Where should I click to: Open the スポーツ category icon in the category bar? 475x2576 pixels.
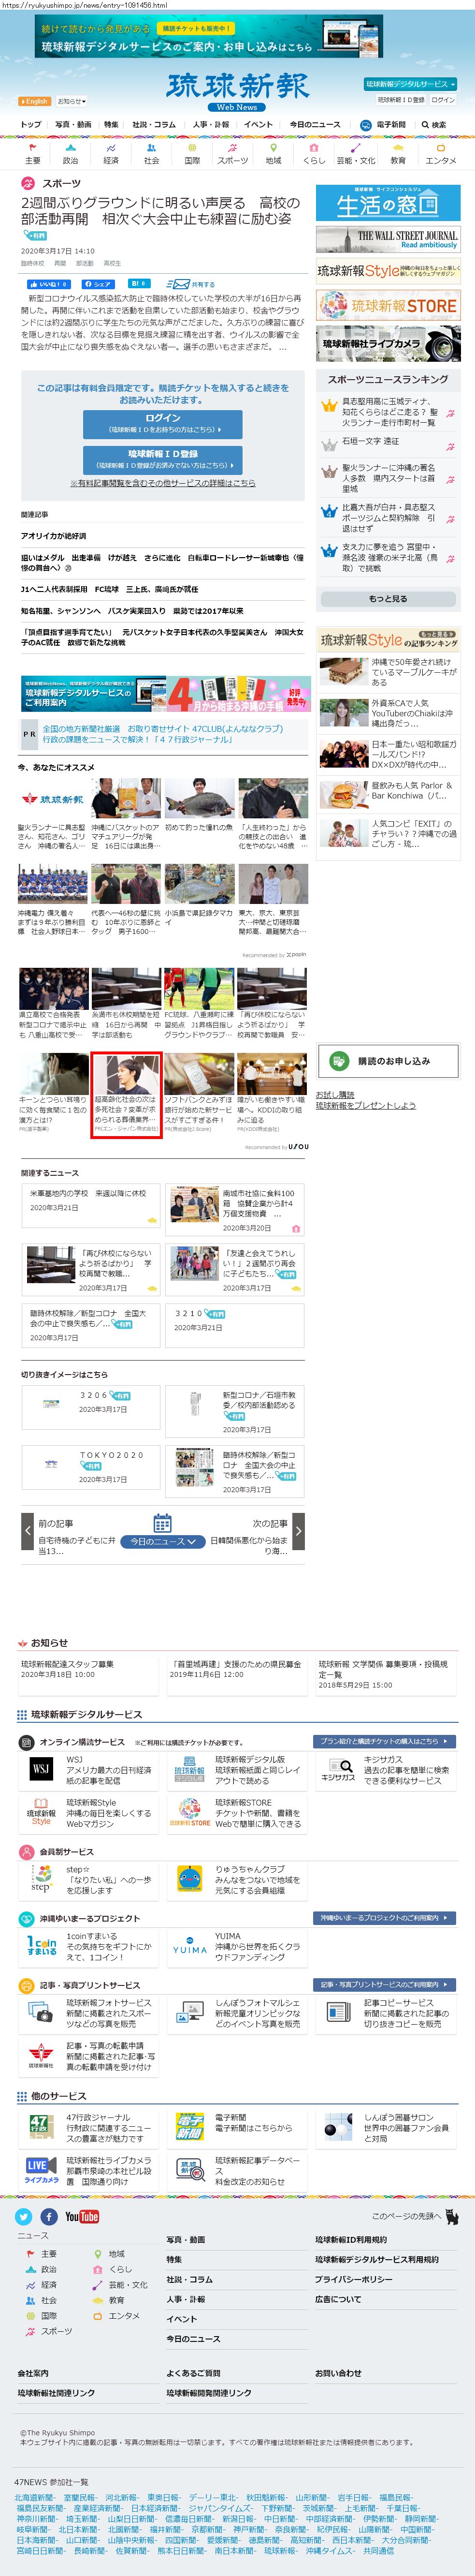coord(233,153)
